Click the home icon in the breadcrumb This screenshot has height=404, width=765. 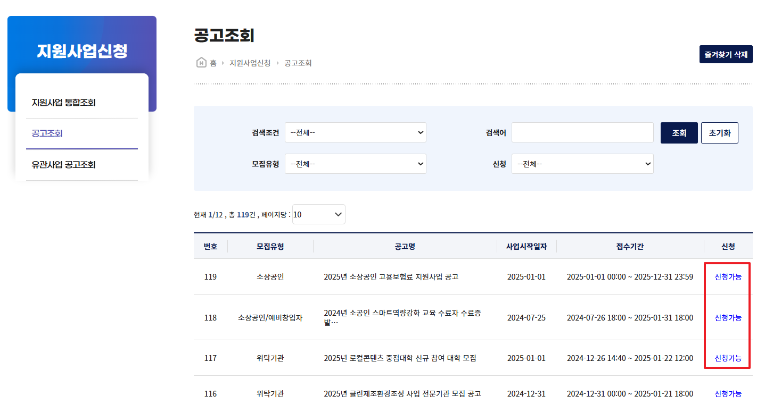201,63
